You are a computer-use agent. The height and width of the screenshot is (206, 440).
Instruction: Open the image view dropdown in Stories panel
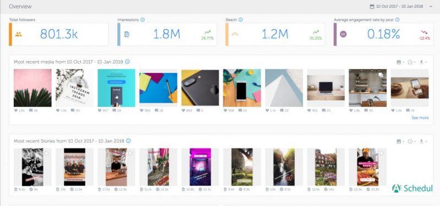pyautogui.click(x=400, y=141)
